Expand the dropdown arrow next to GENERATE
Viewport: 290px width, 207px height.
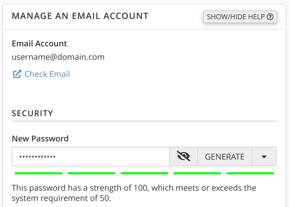pos(264,157)
